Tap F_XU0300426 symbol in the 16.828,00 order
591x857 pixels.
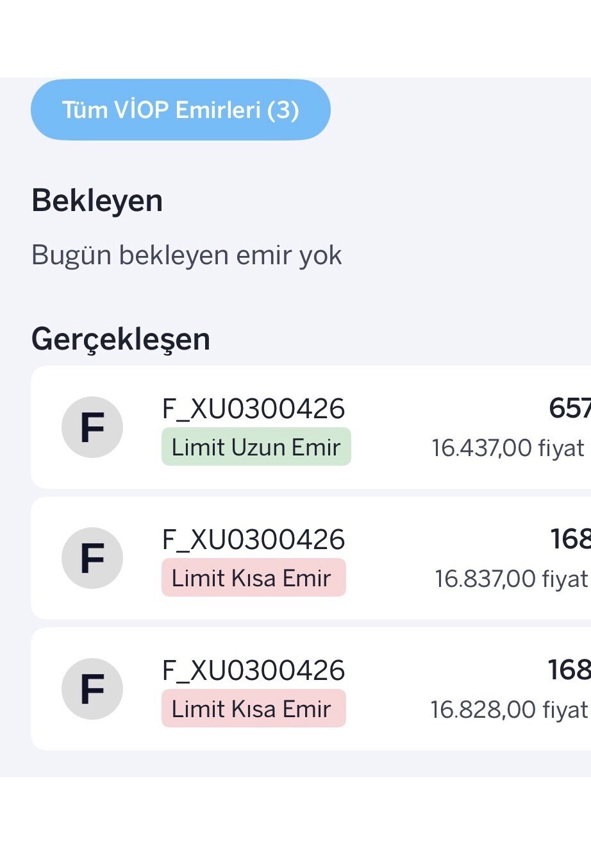coord(253,671)
